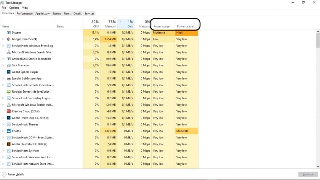Select the Photos 336,5 MB memory cell
Screen dimensions: 320x180
click(109, 131)
